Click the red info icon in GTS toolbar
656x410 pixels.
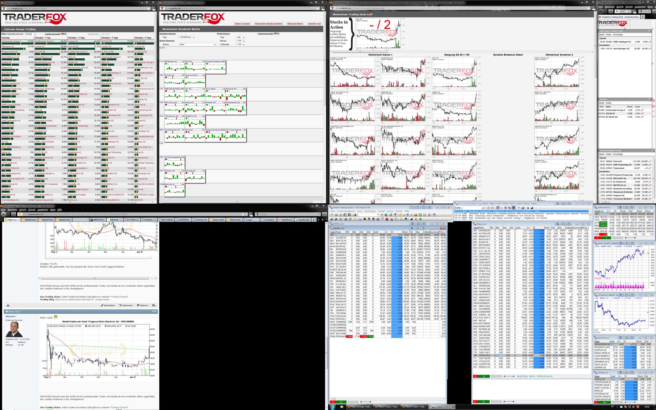click(416, 219)
